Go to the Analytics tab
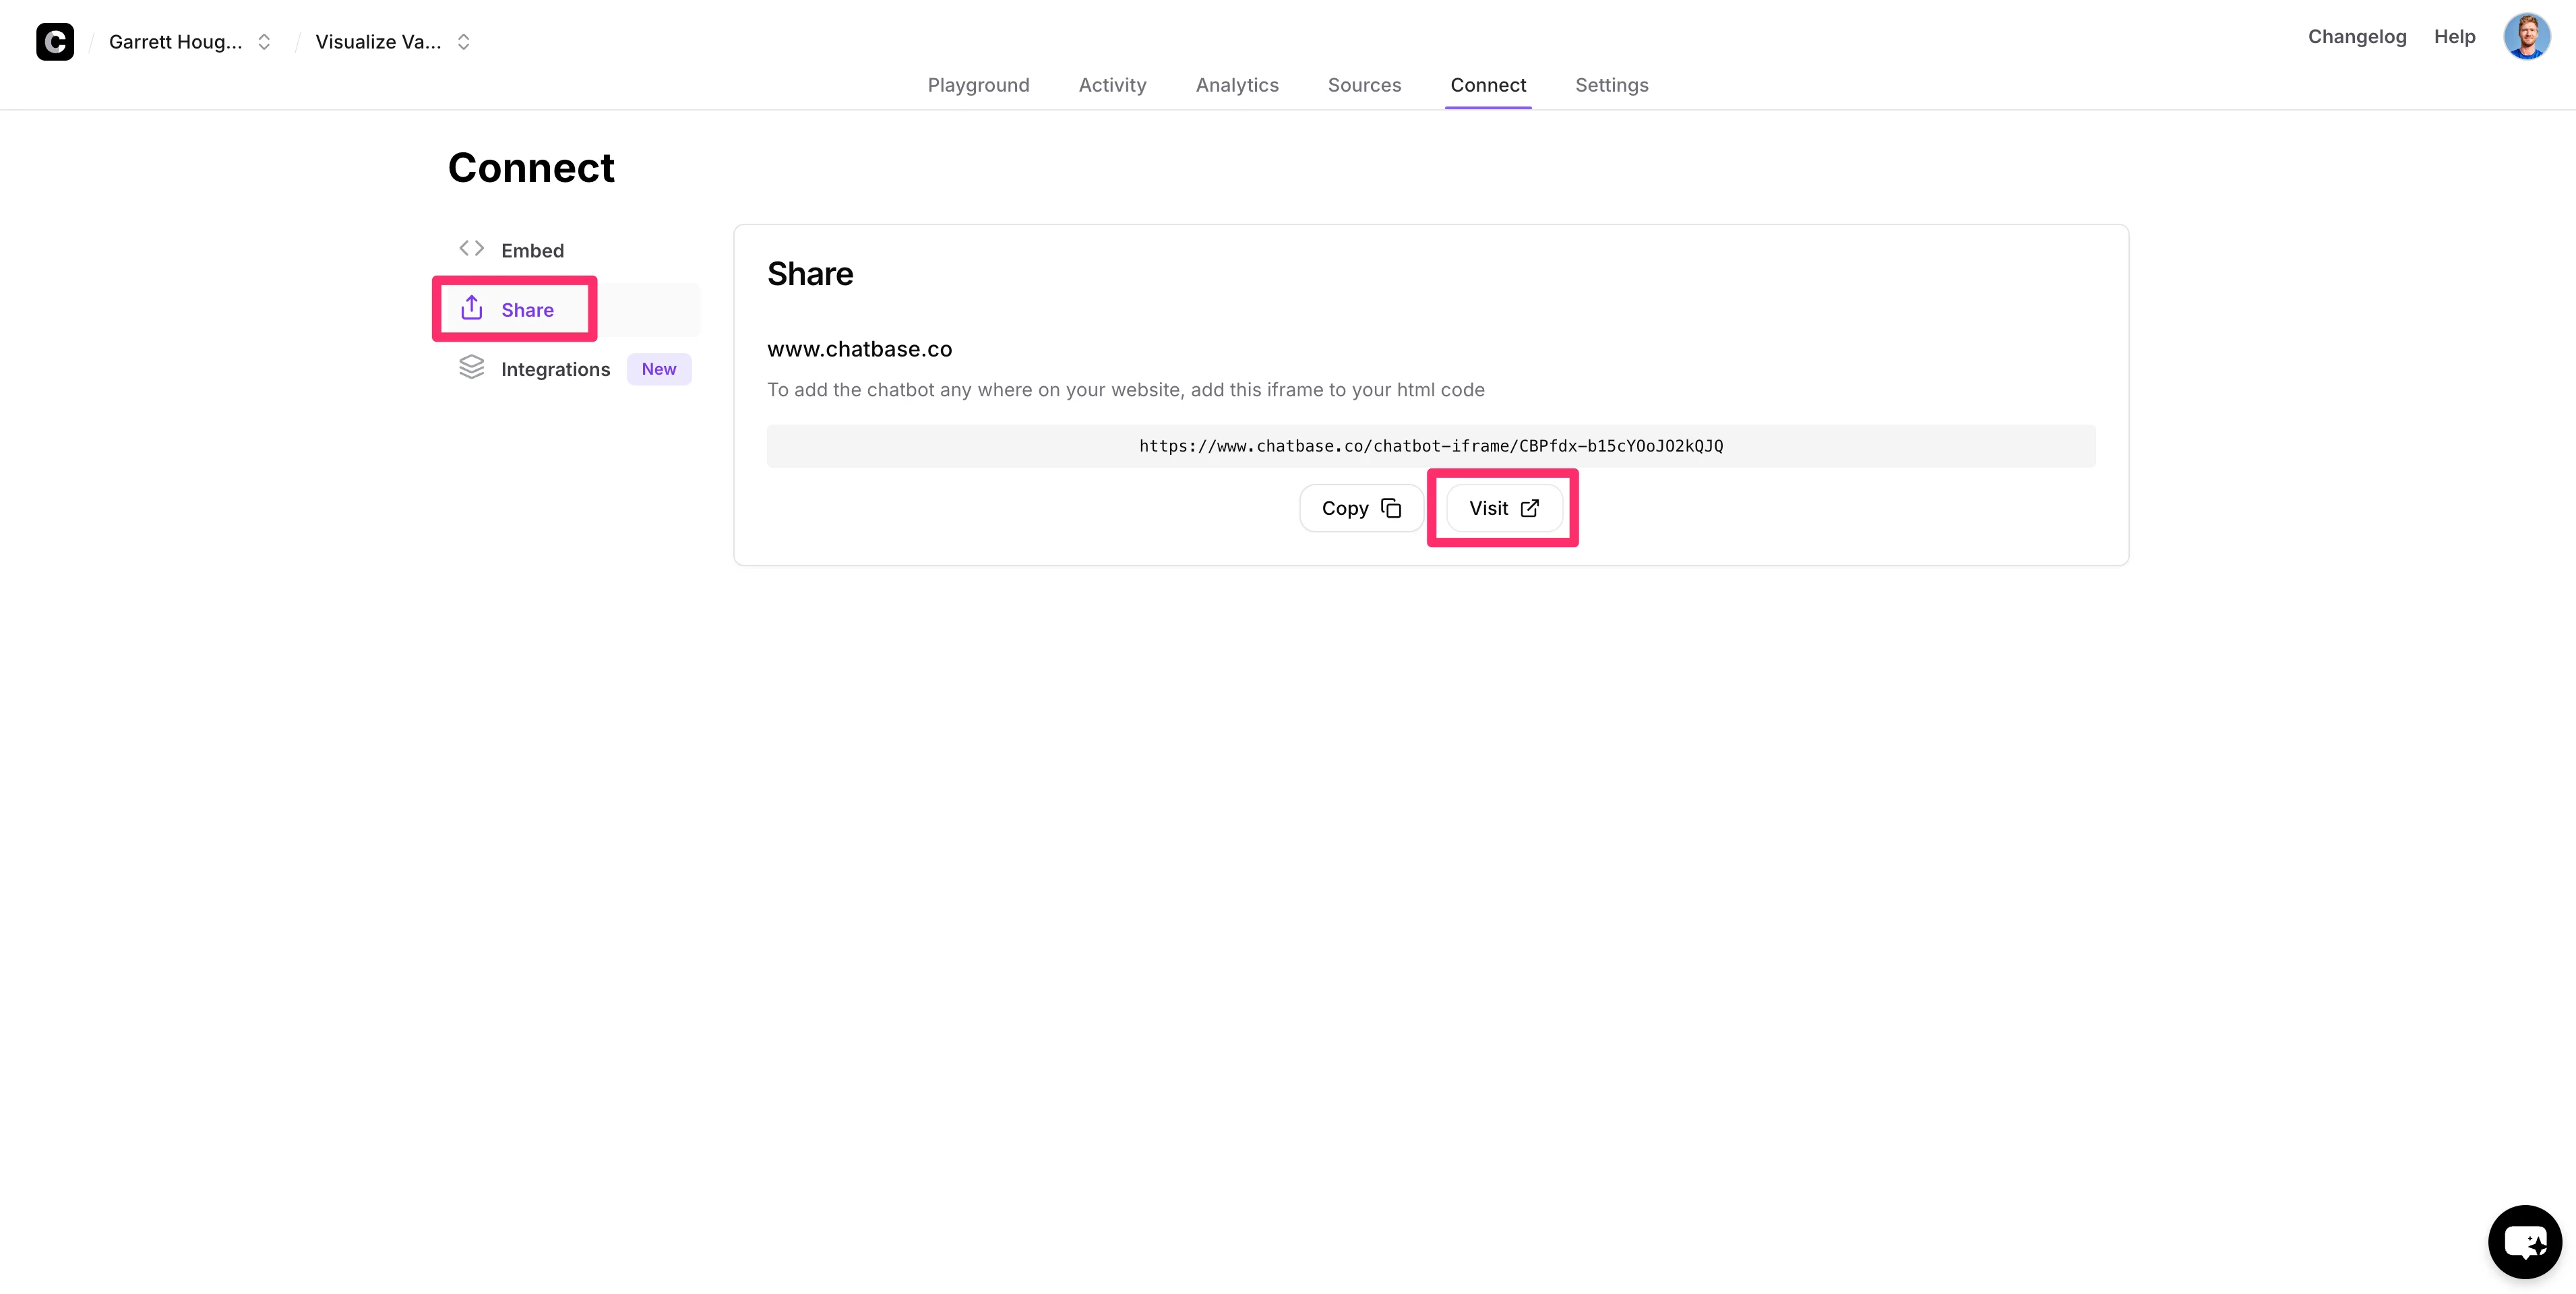This screenshot has width=2576, height=1294. click(x=1237, y=85)
